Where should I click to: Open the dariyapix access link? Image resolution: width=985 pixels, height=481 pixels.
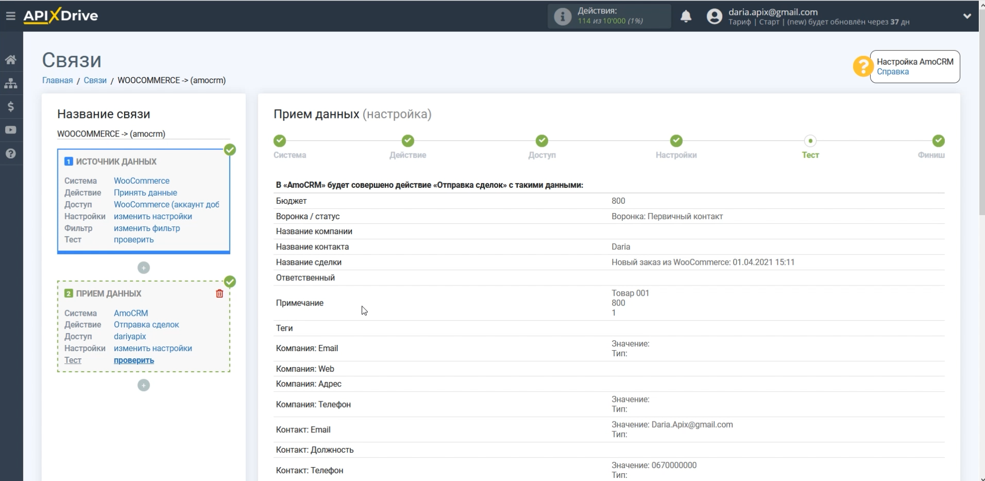[130, 336]
